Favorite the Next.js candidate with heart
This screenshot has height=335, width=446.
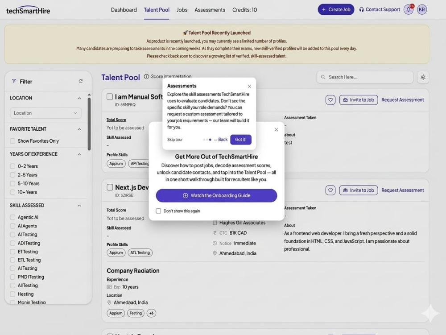330,190
